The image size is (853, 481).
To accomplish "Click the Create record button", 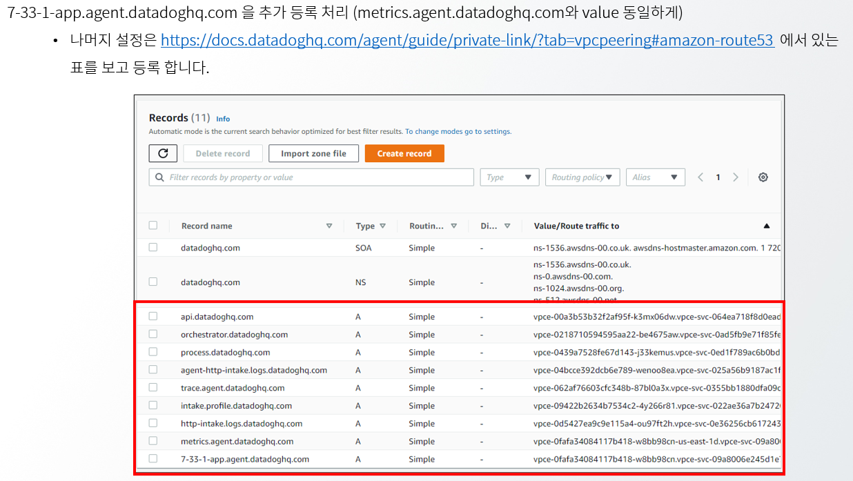I will coord(404,153).
